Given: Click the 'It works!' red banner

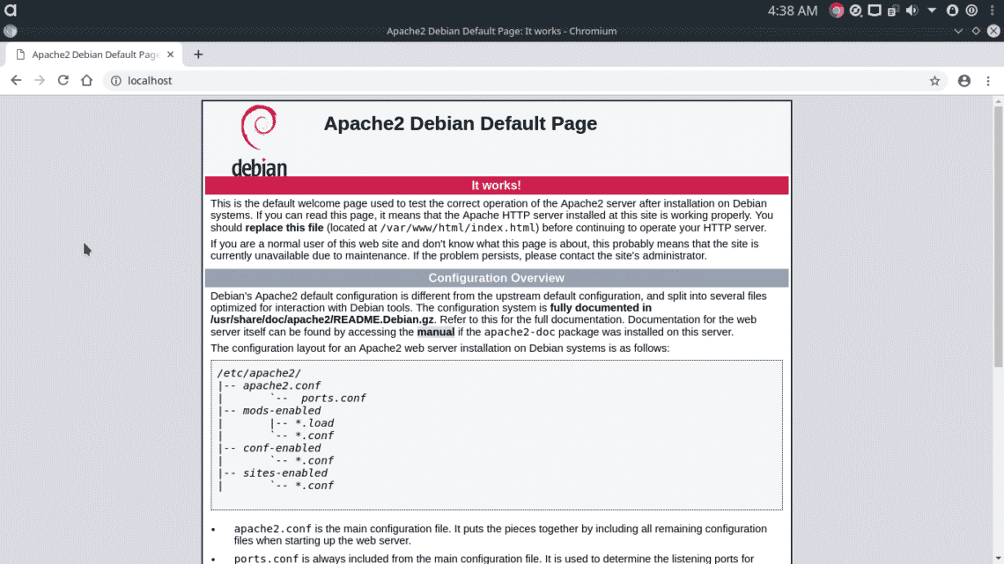Looking at the screenshot, I should [496, 186].
